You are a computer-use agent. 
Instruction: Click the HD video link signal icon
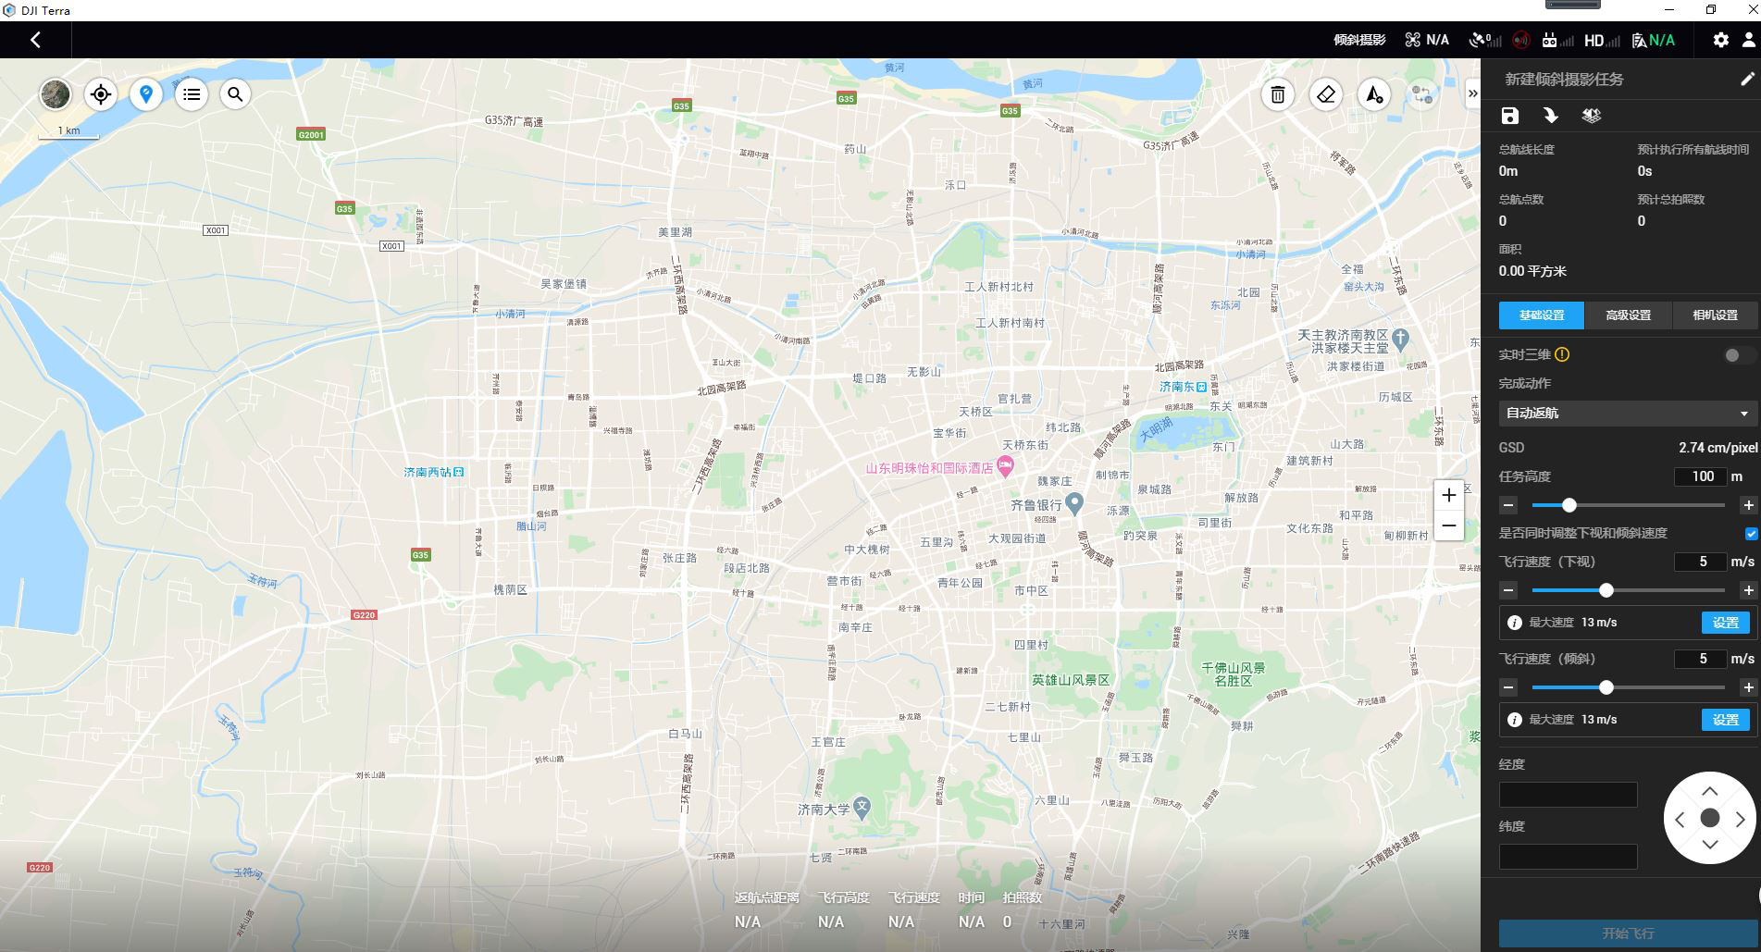(x=1602, y=40)
